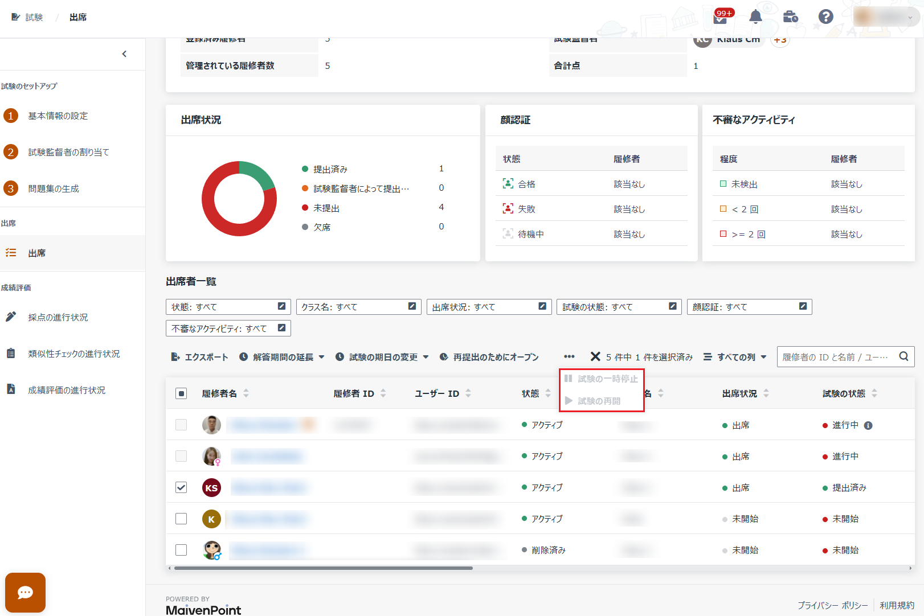This screenshot has width=924, height=616.
Task: Click the 出席状況 donut chart
Action: [239, 199]
